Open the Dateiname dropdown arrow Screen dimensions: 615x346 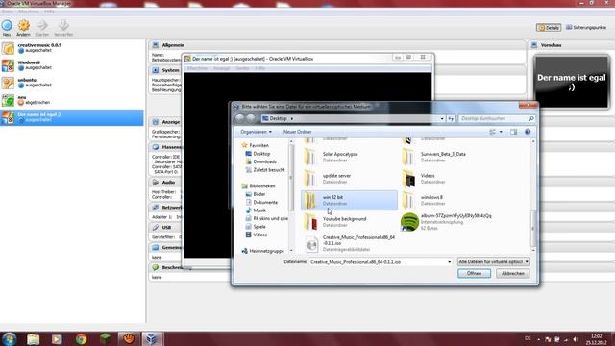[450, 261]
